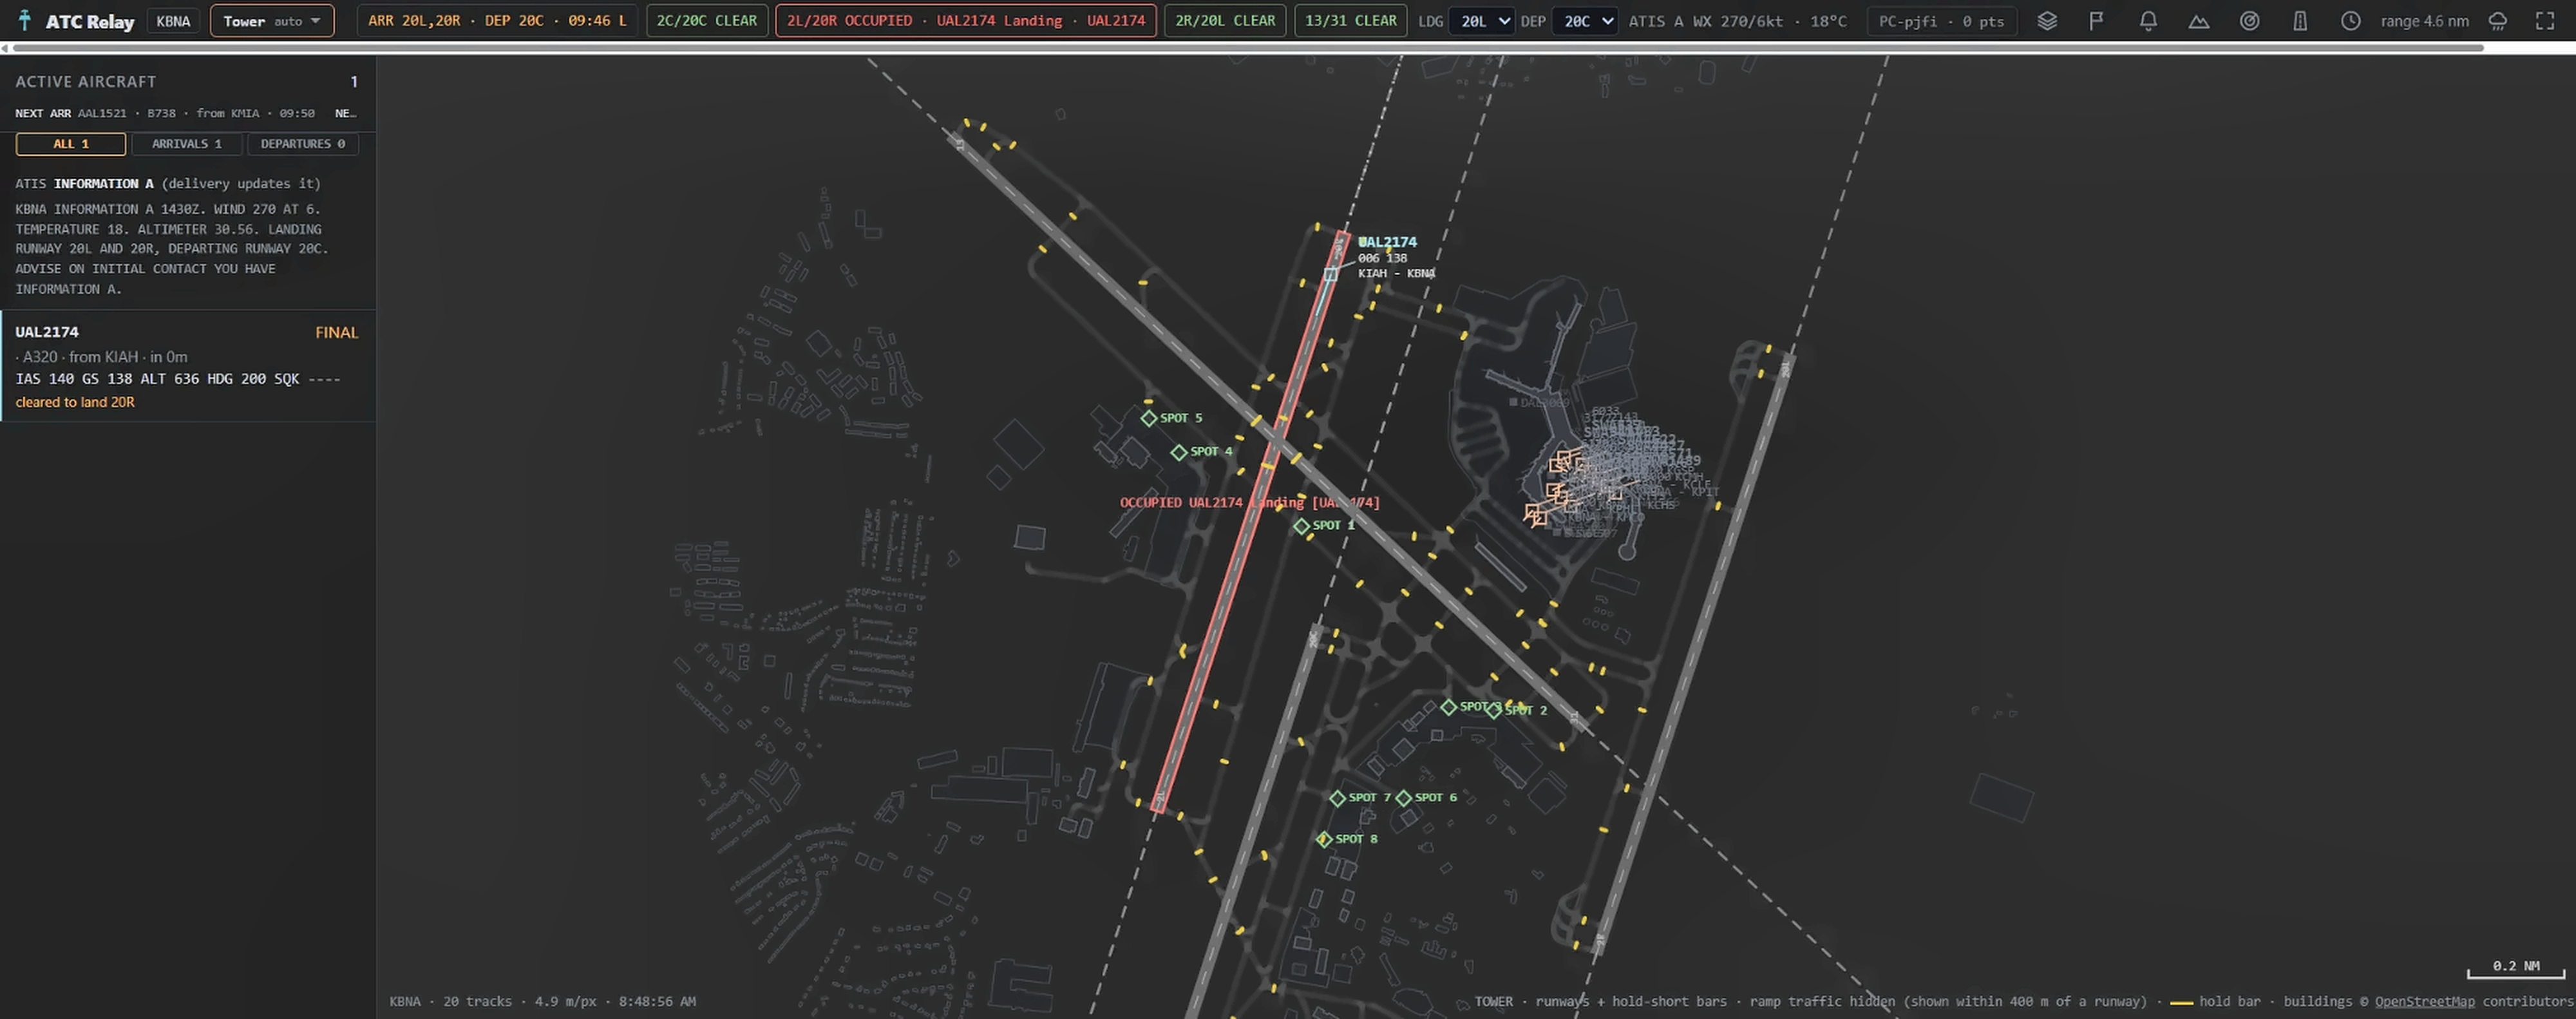Select the SPOT 6 diamond marker
This screenshot has width=2576, height=1019.
click(1404, 798)
